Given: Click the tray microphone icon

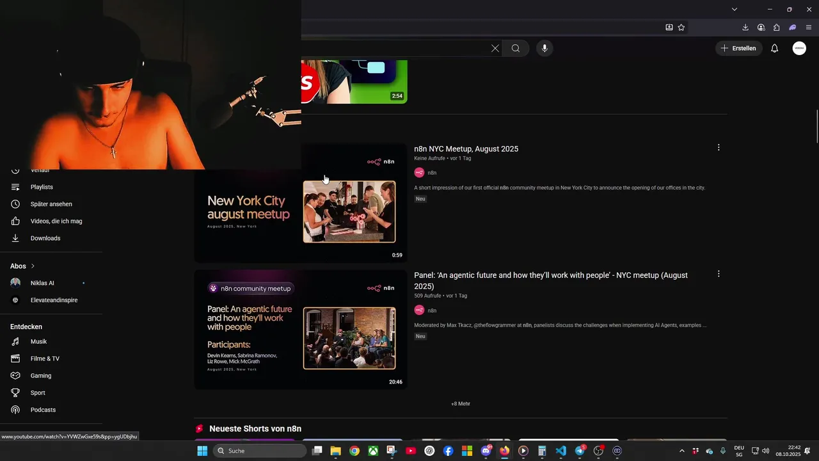Looking at the screenshot, I should coord(723,451).
